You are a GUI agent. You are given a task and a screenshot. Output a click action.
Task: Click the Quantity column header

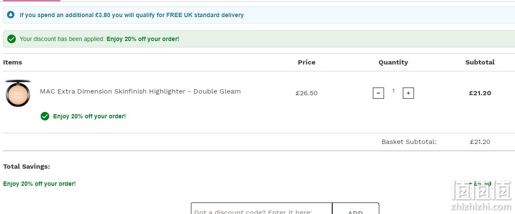coord(393,62)
